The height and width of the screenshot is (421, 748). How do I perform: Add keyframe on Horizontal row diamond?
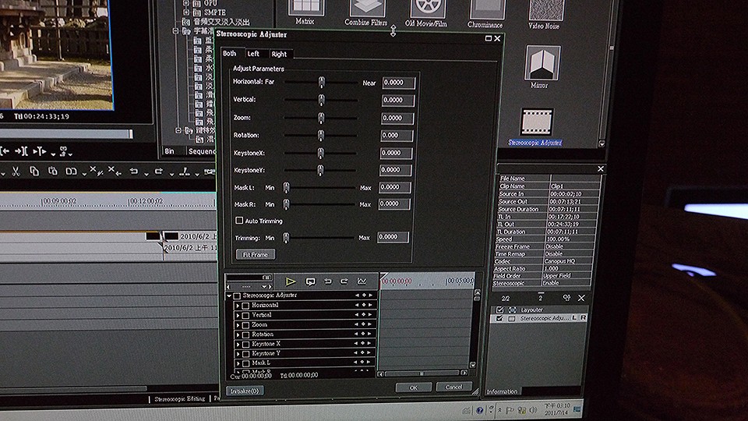pos(364,305)
